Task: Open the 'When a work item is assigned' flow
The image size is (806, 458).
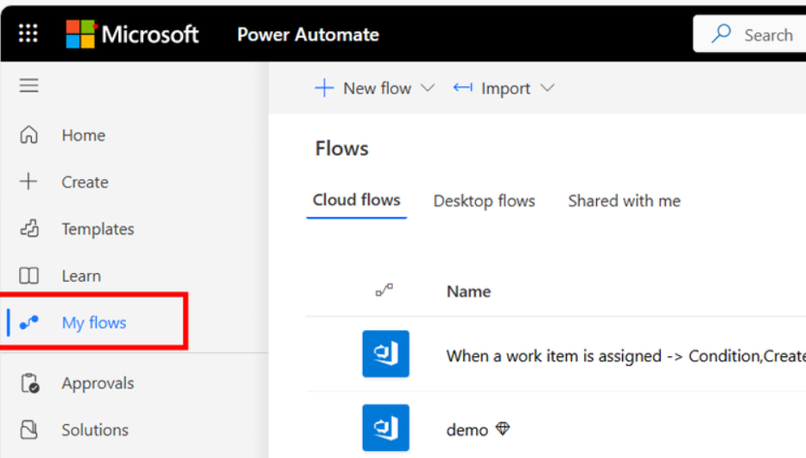Action: point(625,356)
